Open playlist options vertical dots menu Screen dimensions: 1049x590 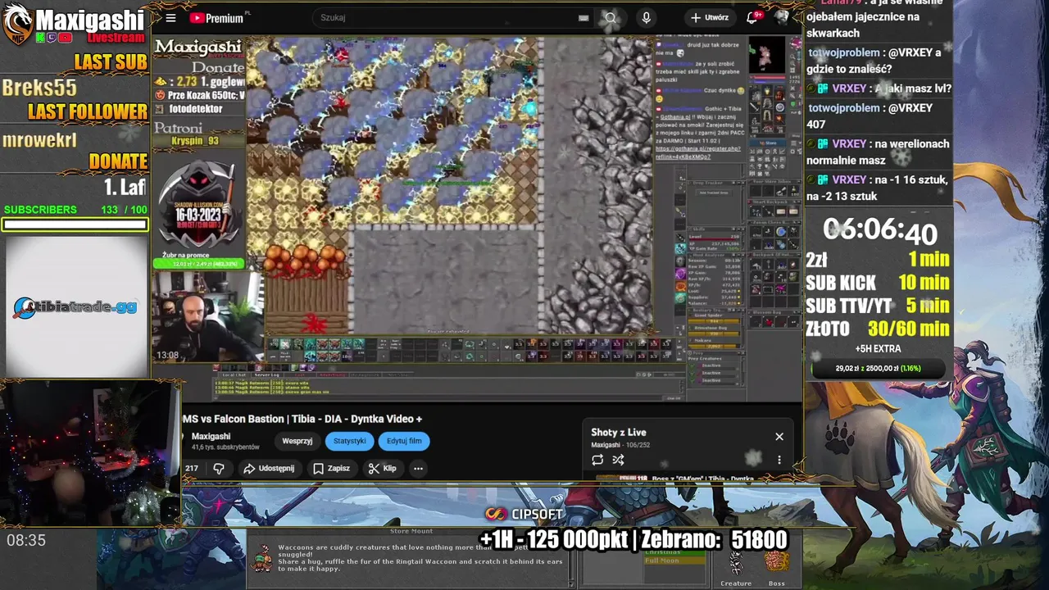(x=779, y=460)
